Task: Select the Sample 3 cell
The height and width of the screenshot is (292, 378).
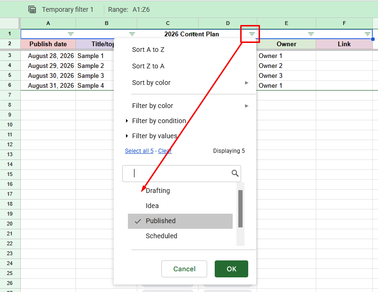Action: click(x=95, y=75)
